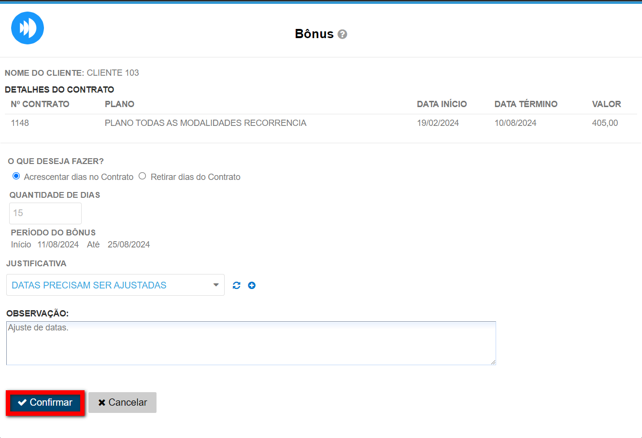Click the DATA INÍCIO column header

[442, 104]
